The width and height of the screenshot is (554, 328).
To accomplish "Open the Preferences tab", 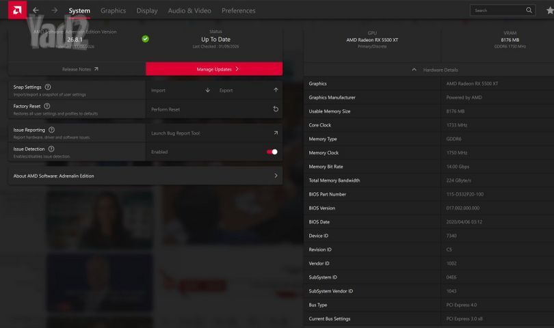I will tap(239, 11).
